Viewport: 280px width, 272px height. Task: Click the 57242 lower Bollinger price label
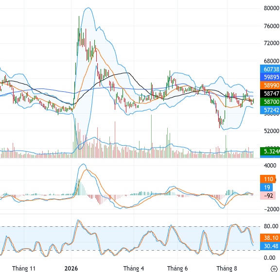click(270, 110)
